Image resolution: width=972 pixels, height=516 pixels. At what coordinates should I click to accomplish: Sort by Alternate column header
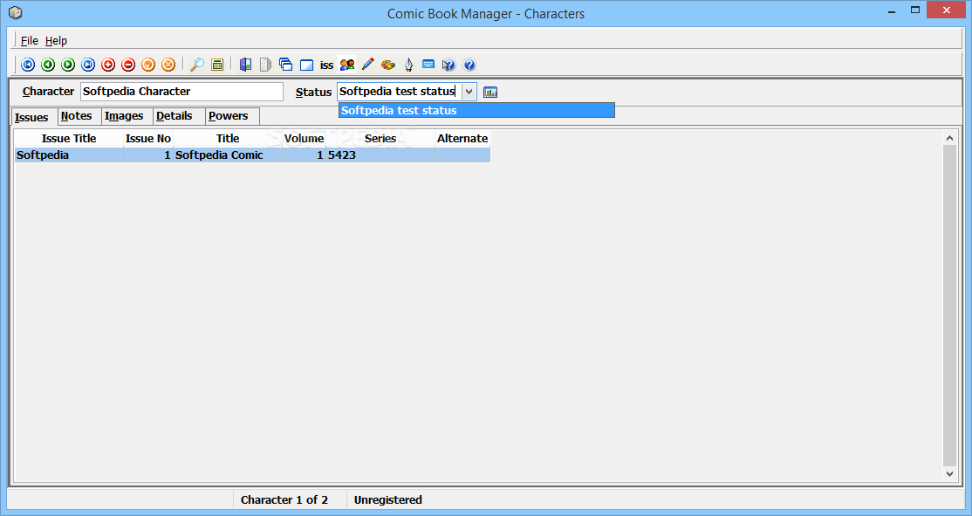(462, 138)
